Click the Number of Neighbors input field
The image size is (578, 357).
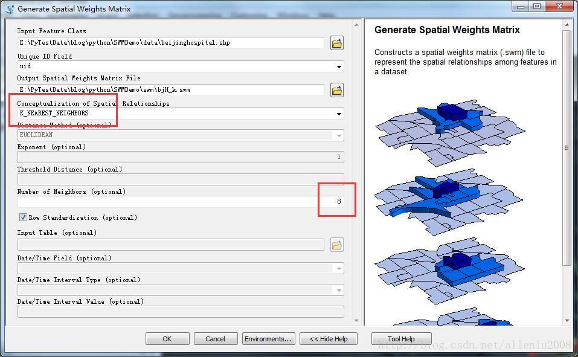(181, 201)
